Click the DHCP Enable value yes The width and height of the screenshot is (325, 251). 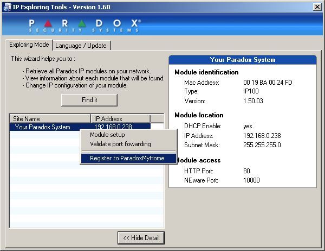[249, 126]
